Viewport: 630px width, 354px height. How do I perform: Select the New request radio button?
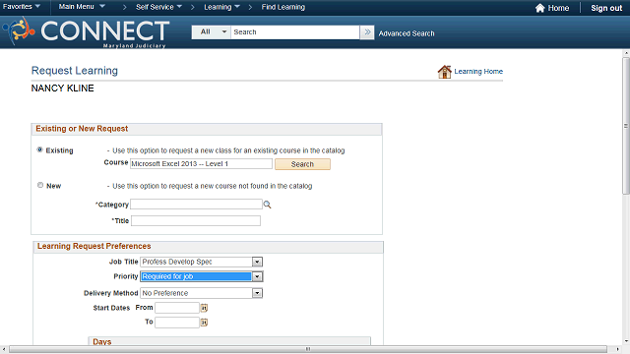(x=39, y=185)
